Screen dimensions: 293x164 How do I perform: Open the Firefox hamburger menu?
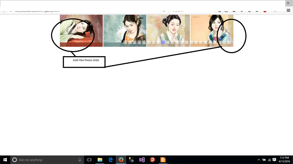click(288, 11)
